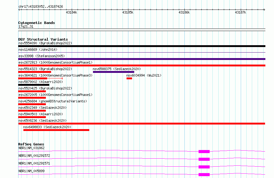Click the left arrow of the ruler

[19, 10]
